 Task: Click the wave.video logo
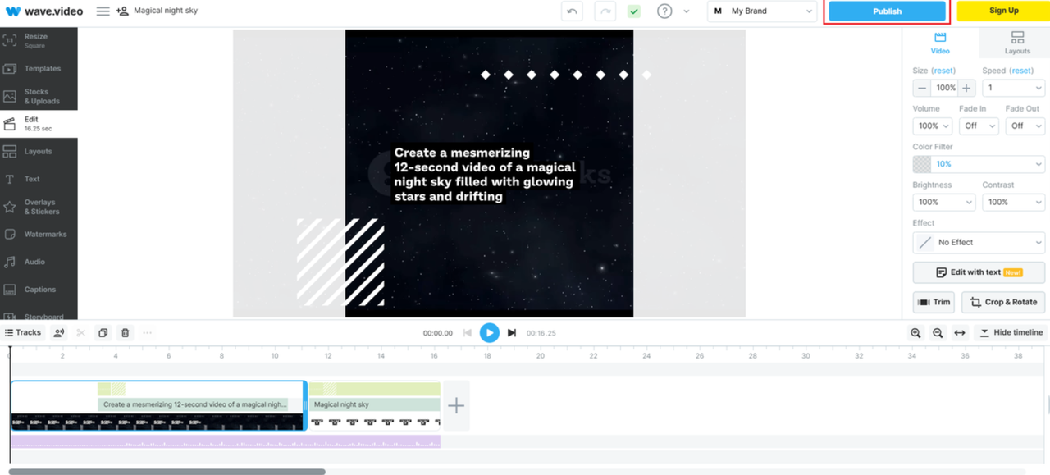pyautogui.click(x=44, y=11)
